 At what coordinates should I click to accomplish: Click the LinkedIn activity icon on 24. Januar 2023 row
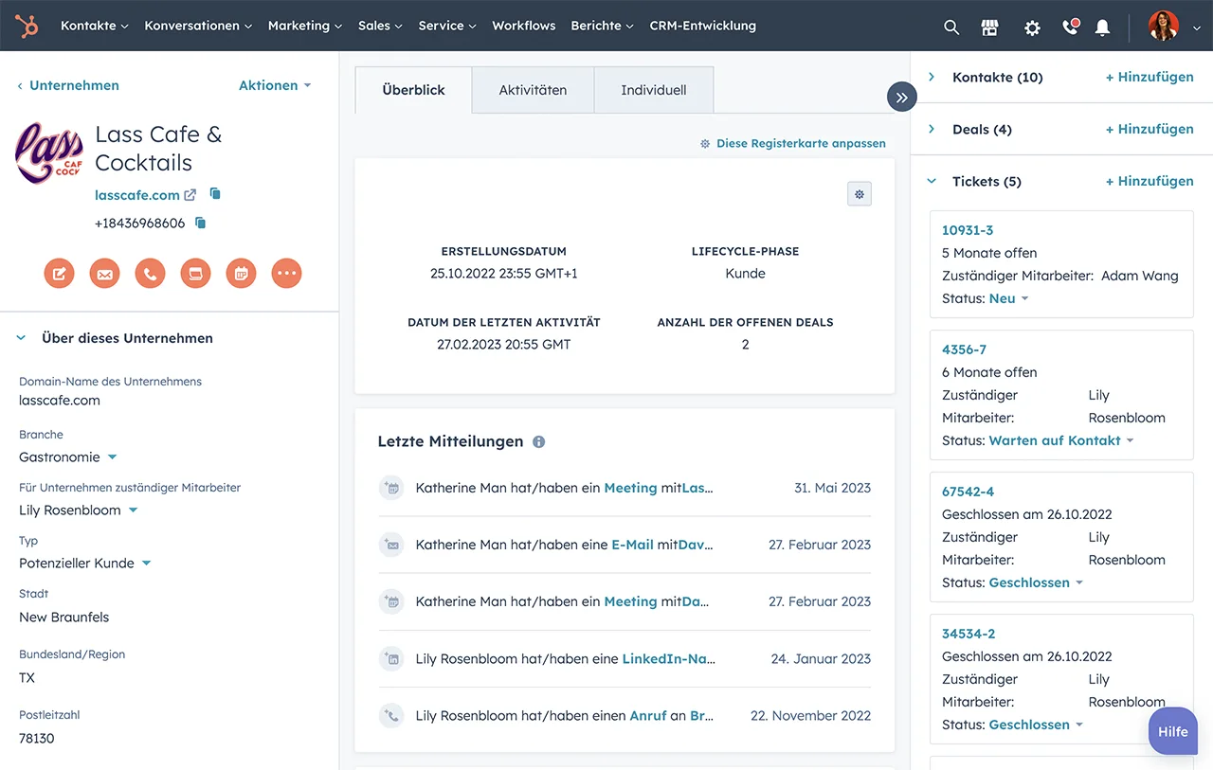coord(390,658)
